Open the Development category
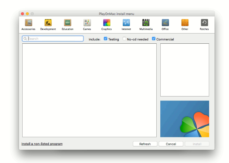The height and width of the screenshot is (163, 229). (48, 24)
